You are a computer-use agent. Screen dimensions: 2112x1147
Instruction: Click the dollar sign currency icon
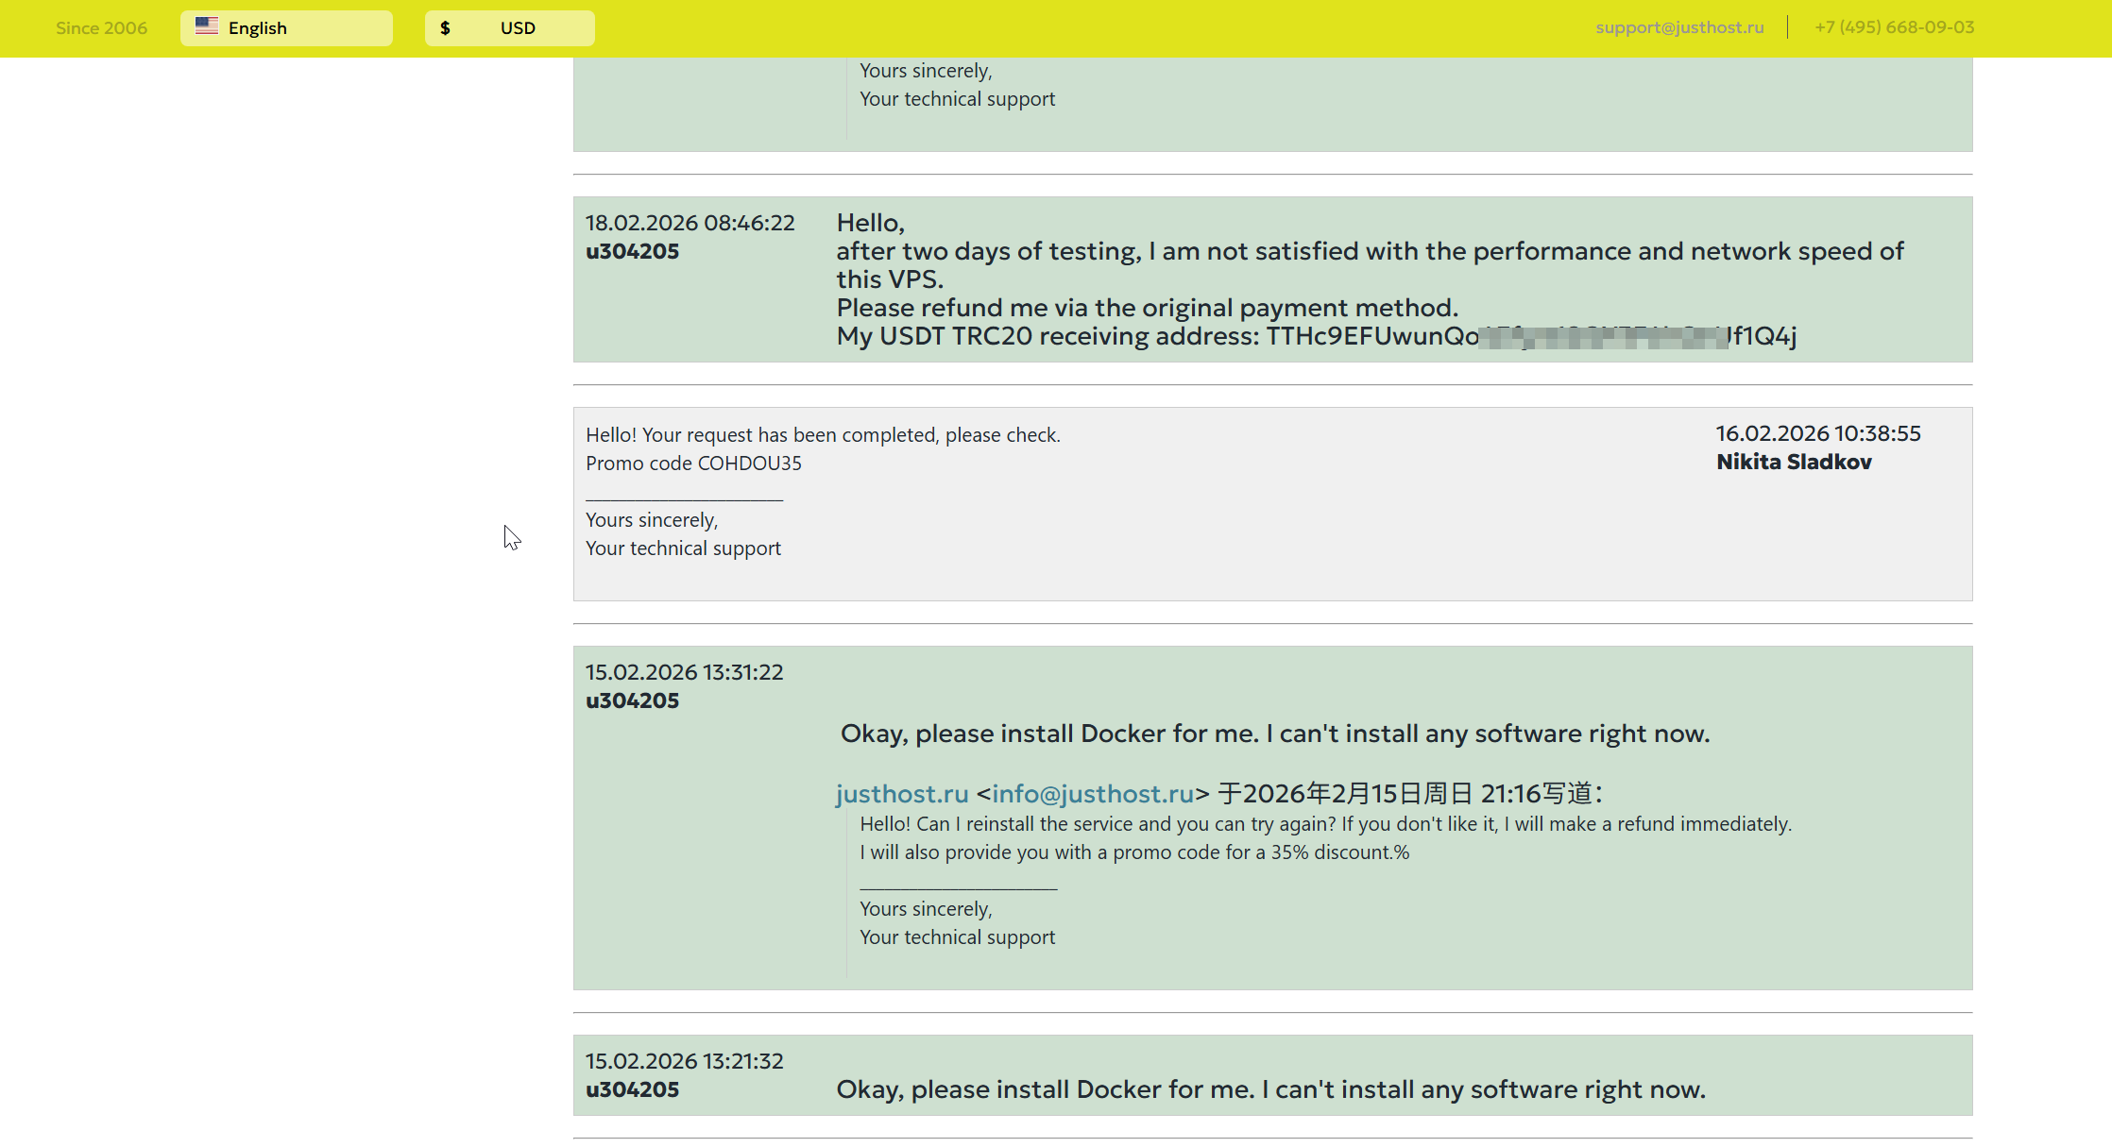point(445,28)
